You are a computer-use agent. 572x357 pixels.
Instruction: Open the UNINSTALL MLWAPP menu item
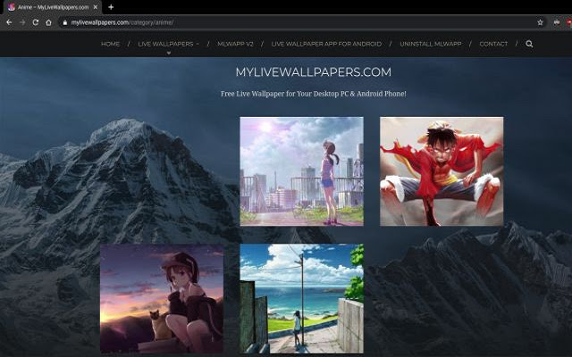click(431, 44)
